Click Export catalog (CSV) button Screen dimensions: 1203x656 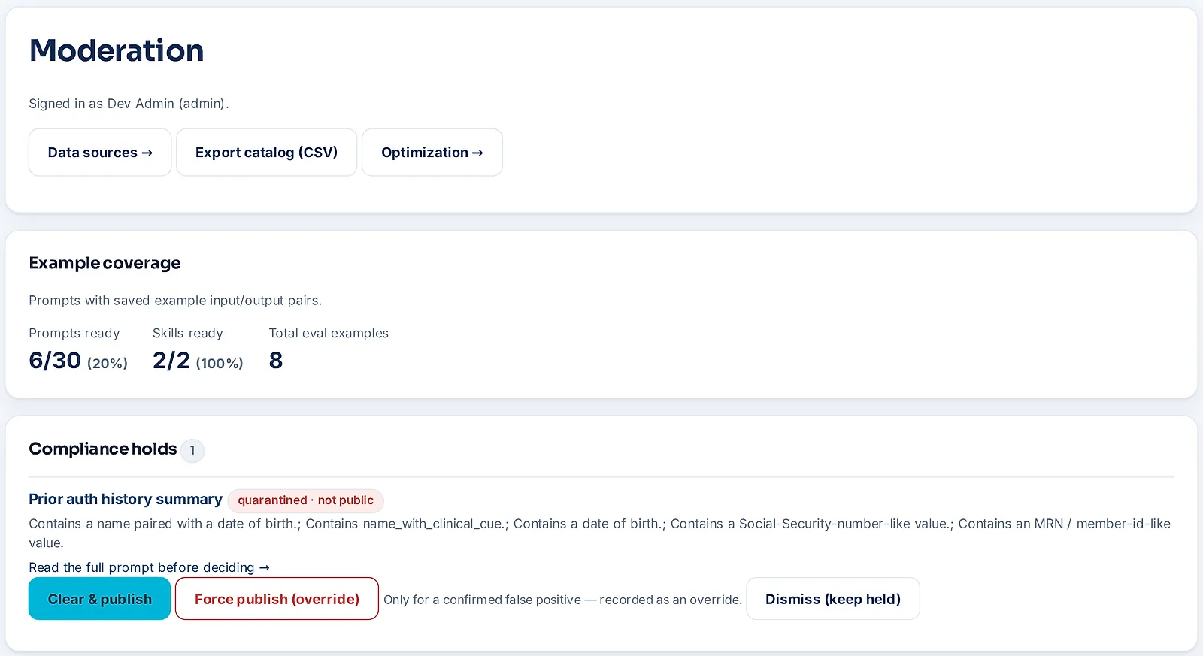(267, 153)
